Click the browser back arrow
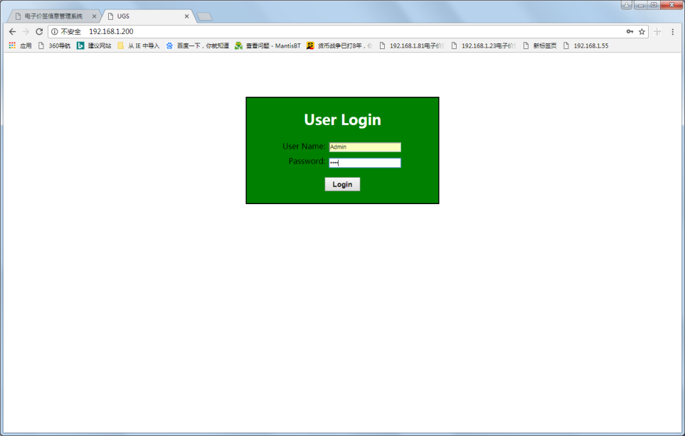Screen dimensions: 685x436 point(12,32)
